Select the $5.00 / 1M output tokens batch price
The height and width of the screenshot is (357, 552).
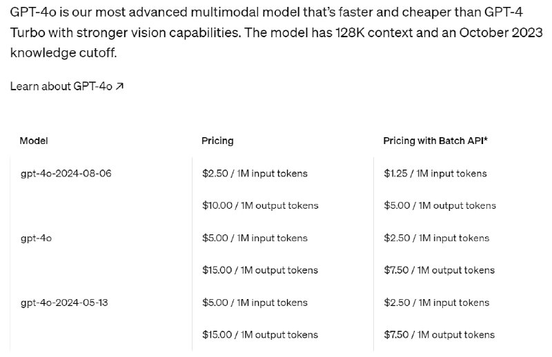tap(440, 205)
